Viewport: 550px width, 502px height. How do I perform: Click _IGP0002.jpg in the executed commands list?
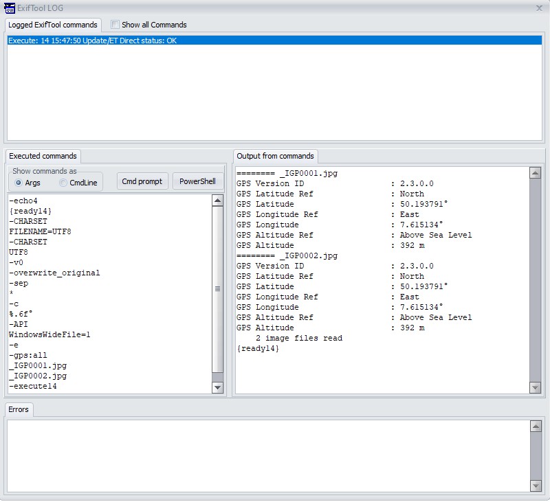(38, 376)
